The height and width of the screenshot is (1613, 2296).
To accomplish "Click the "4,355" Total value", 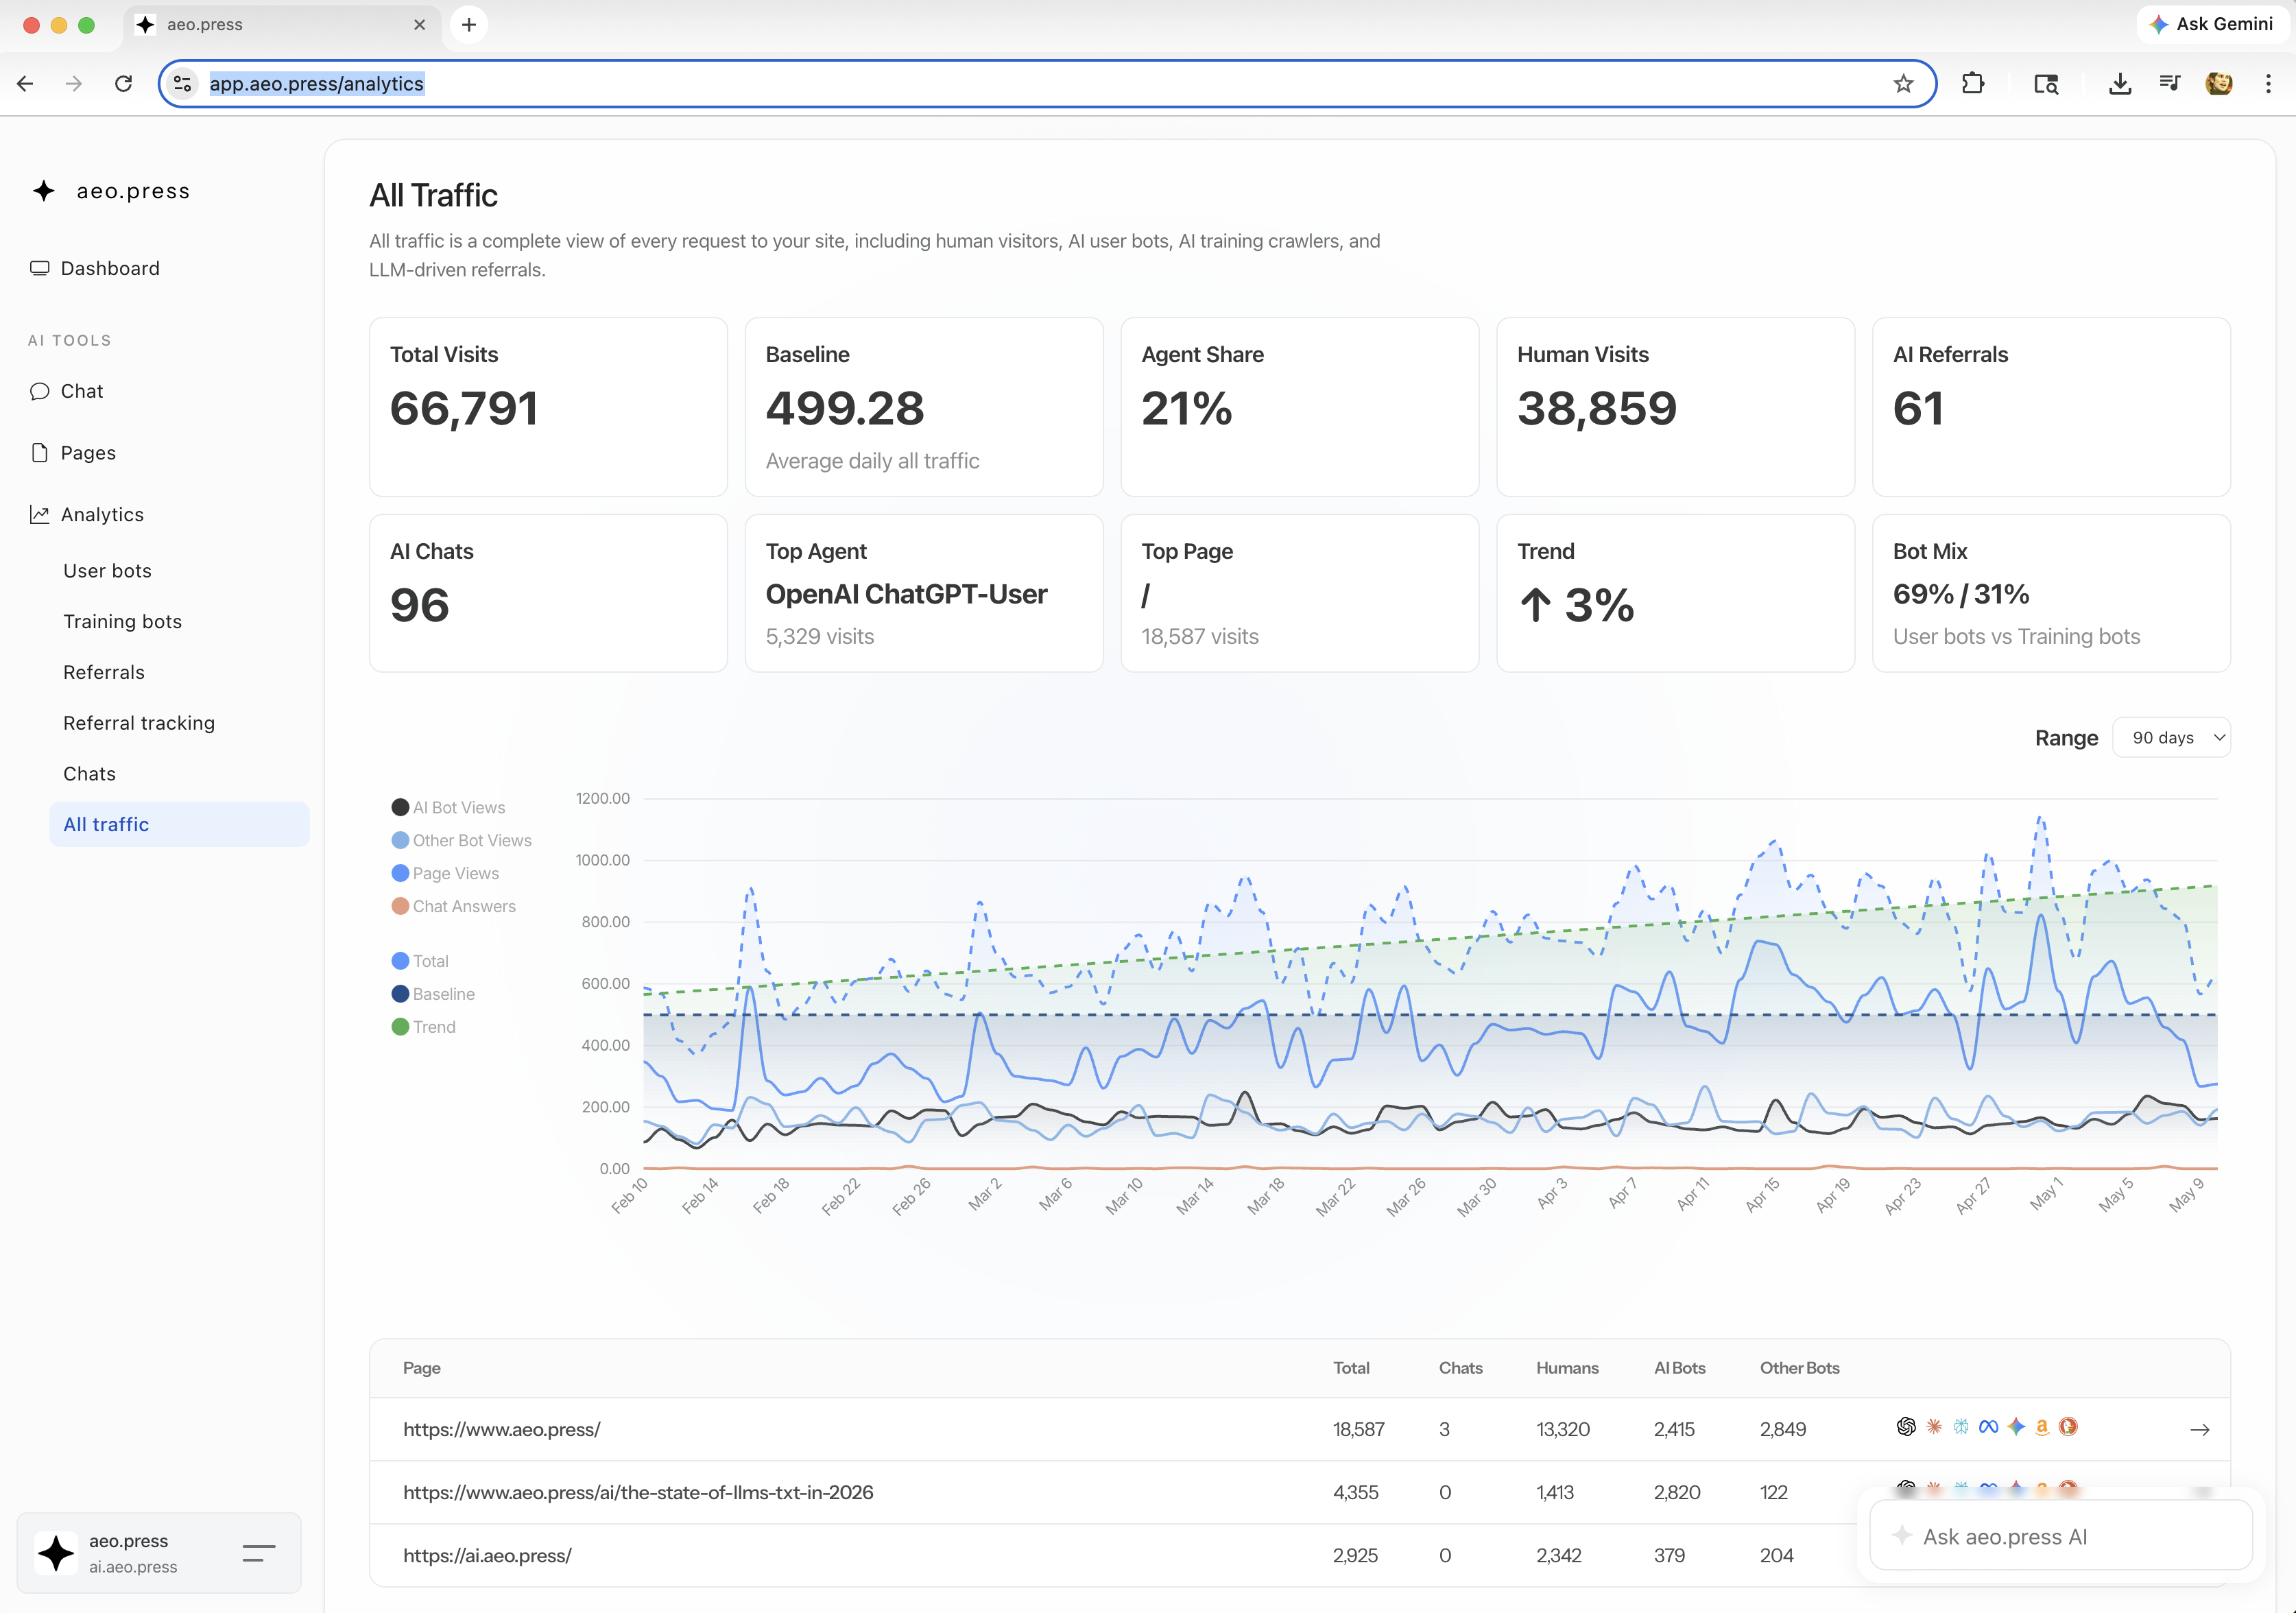I will [x=1356, y=1493].
